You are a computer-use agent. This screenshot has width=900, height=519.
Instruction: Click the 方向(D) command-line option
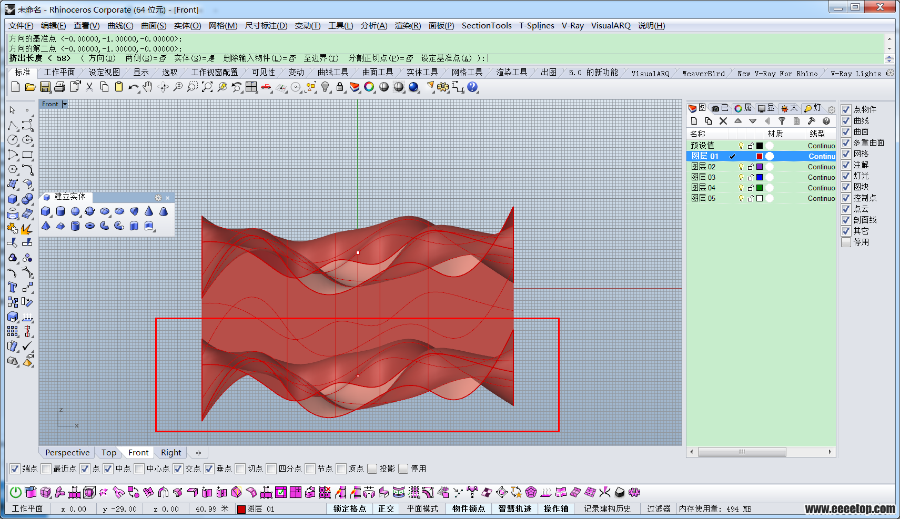tap(102, 58)
